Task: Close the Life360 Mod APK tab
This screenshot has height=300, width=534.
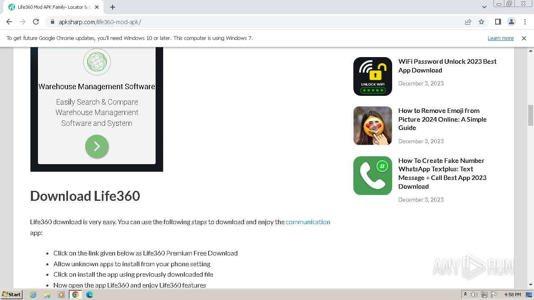Action: pyautogui.click(x=97, y=7)
